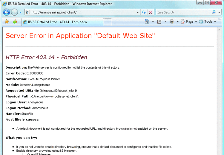Close the Internet Explorer window
Image resolution: width=224 pixels, height=155 pixels.
pyautogui.click(x=216, y=3)
